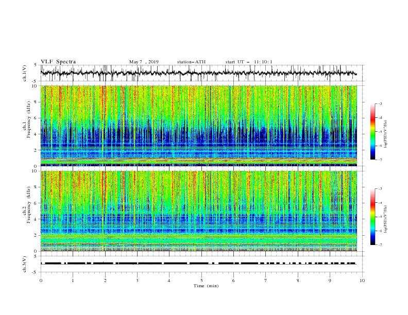Click the "-3" tick on ch.1 colorbar
This screenshot has height=315, width=408.
pyautogui.click(x=380, y=103)
